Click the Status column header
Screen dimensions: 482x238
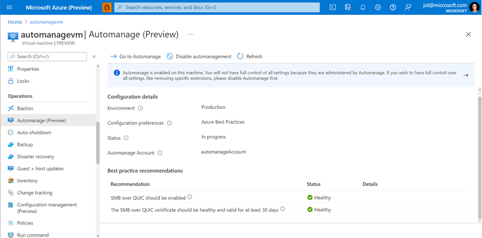point(314,184)
